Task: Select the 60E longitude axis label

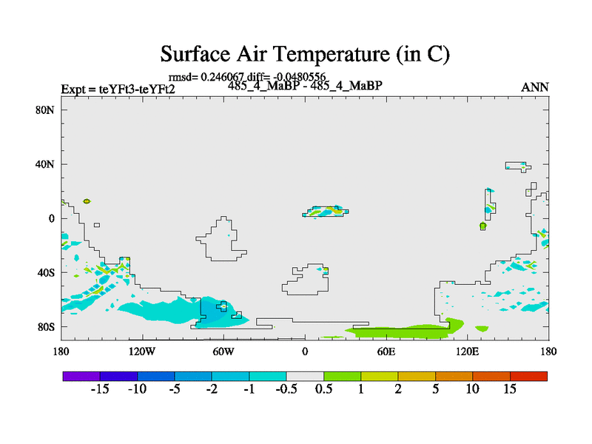Action: click(x=386, y=350)
